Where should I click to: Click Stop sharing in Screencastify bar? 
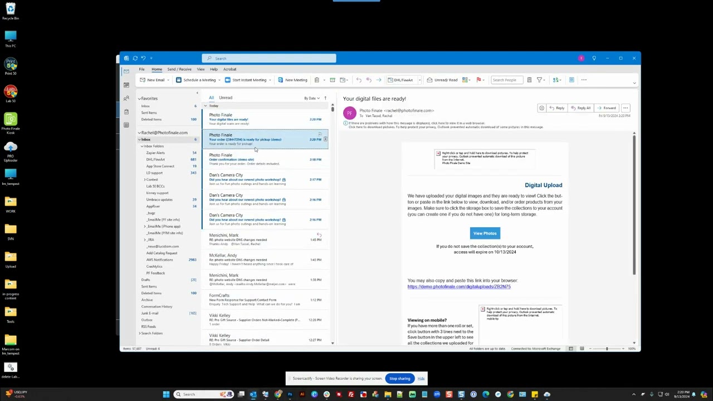(399, 379)
